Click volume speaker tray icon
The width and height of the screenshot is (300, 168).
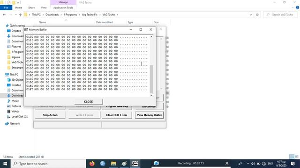click(x=253, y=164)
